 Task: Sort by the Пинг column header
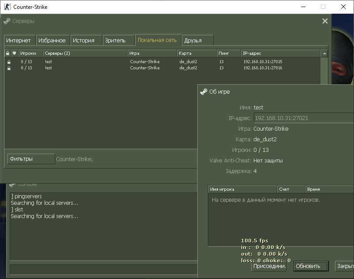(229, 53)
